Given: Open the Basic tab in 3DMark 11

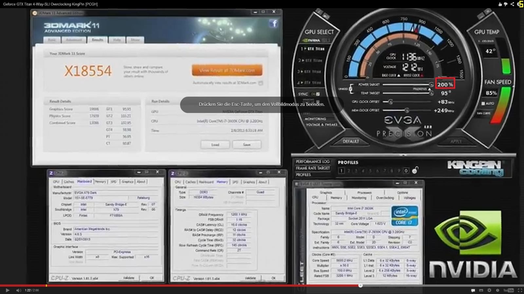Looking at the screenshot, I should pyautogui.click(x=52, y=40).
